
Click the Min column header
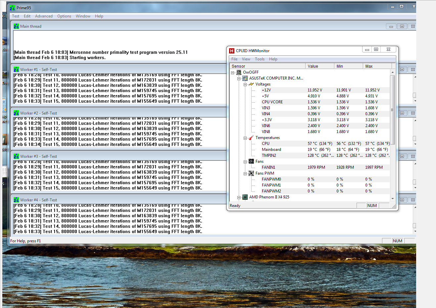point(348,66)
